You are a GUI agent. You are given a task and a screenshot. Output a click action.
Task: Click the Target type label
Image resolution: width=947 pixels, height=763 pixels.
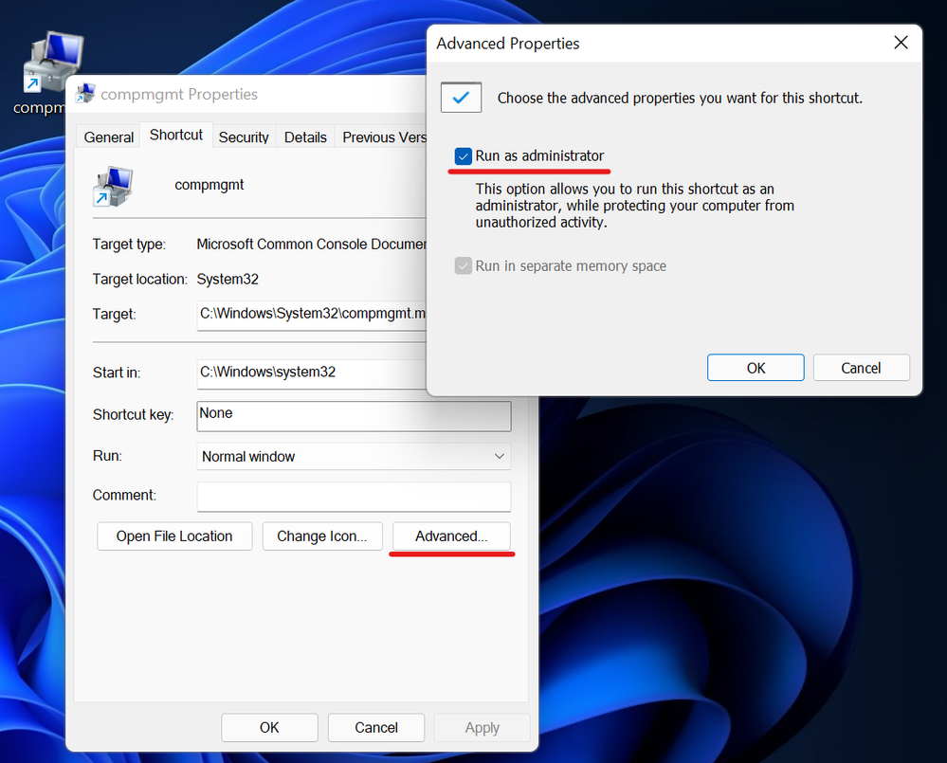point(129,244)
